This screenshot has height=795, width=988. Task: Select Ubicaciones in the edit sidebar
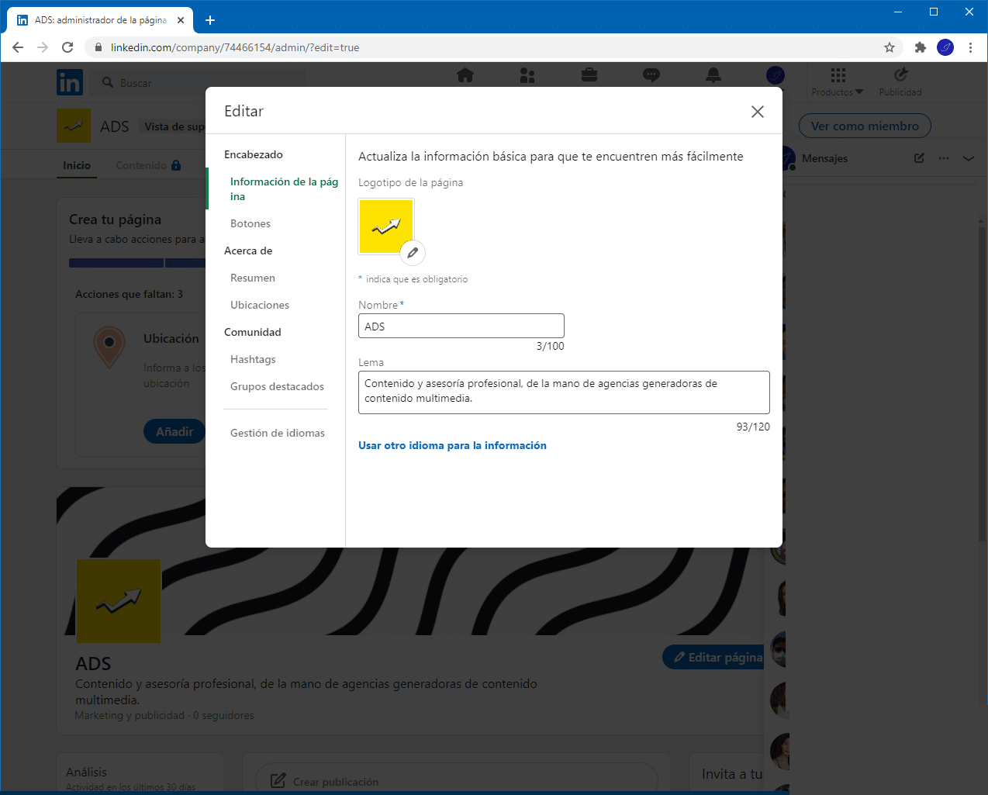click(x=260, y=305)
